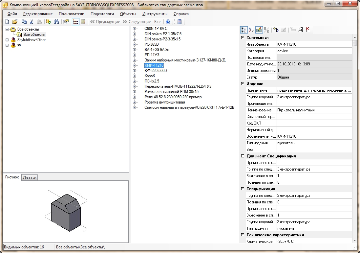Toggle the table grid view button
The width and height of the screenshot is (360, 253).
pos(83,22)
